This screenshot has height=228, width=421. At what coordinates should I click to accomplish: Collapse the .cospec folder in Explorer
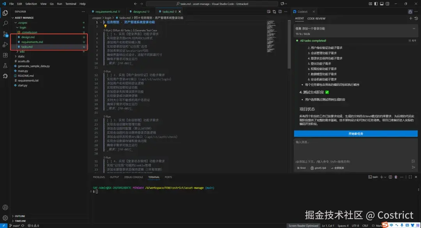[22, 22]
